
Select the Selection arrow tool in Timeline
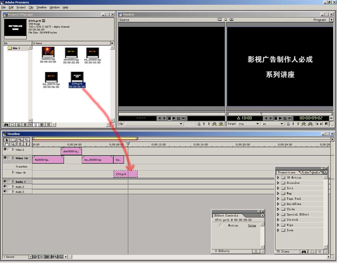(x=6, y=140)
